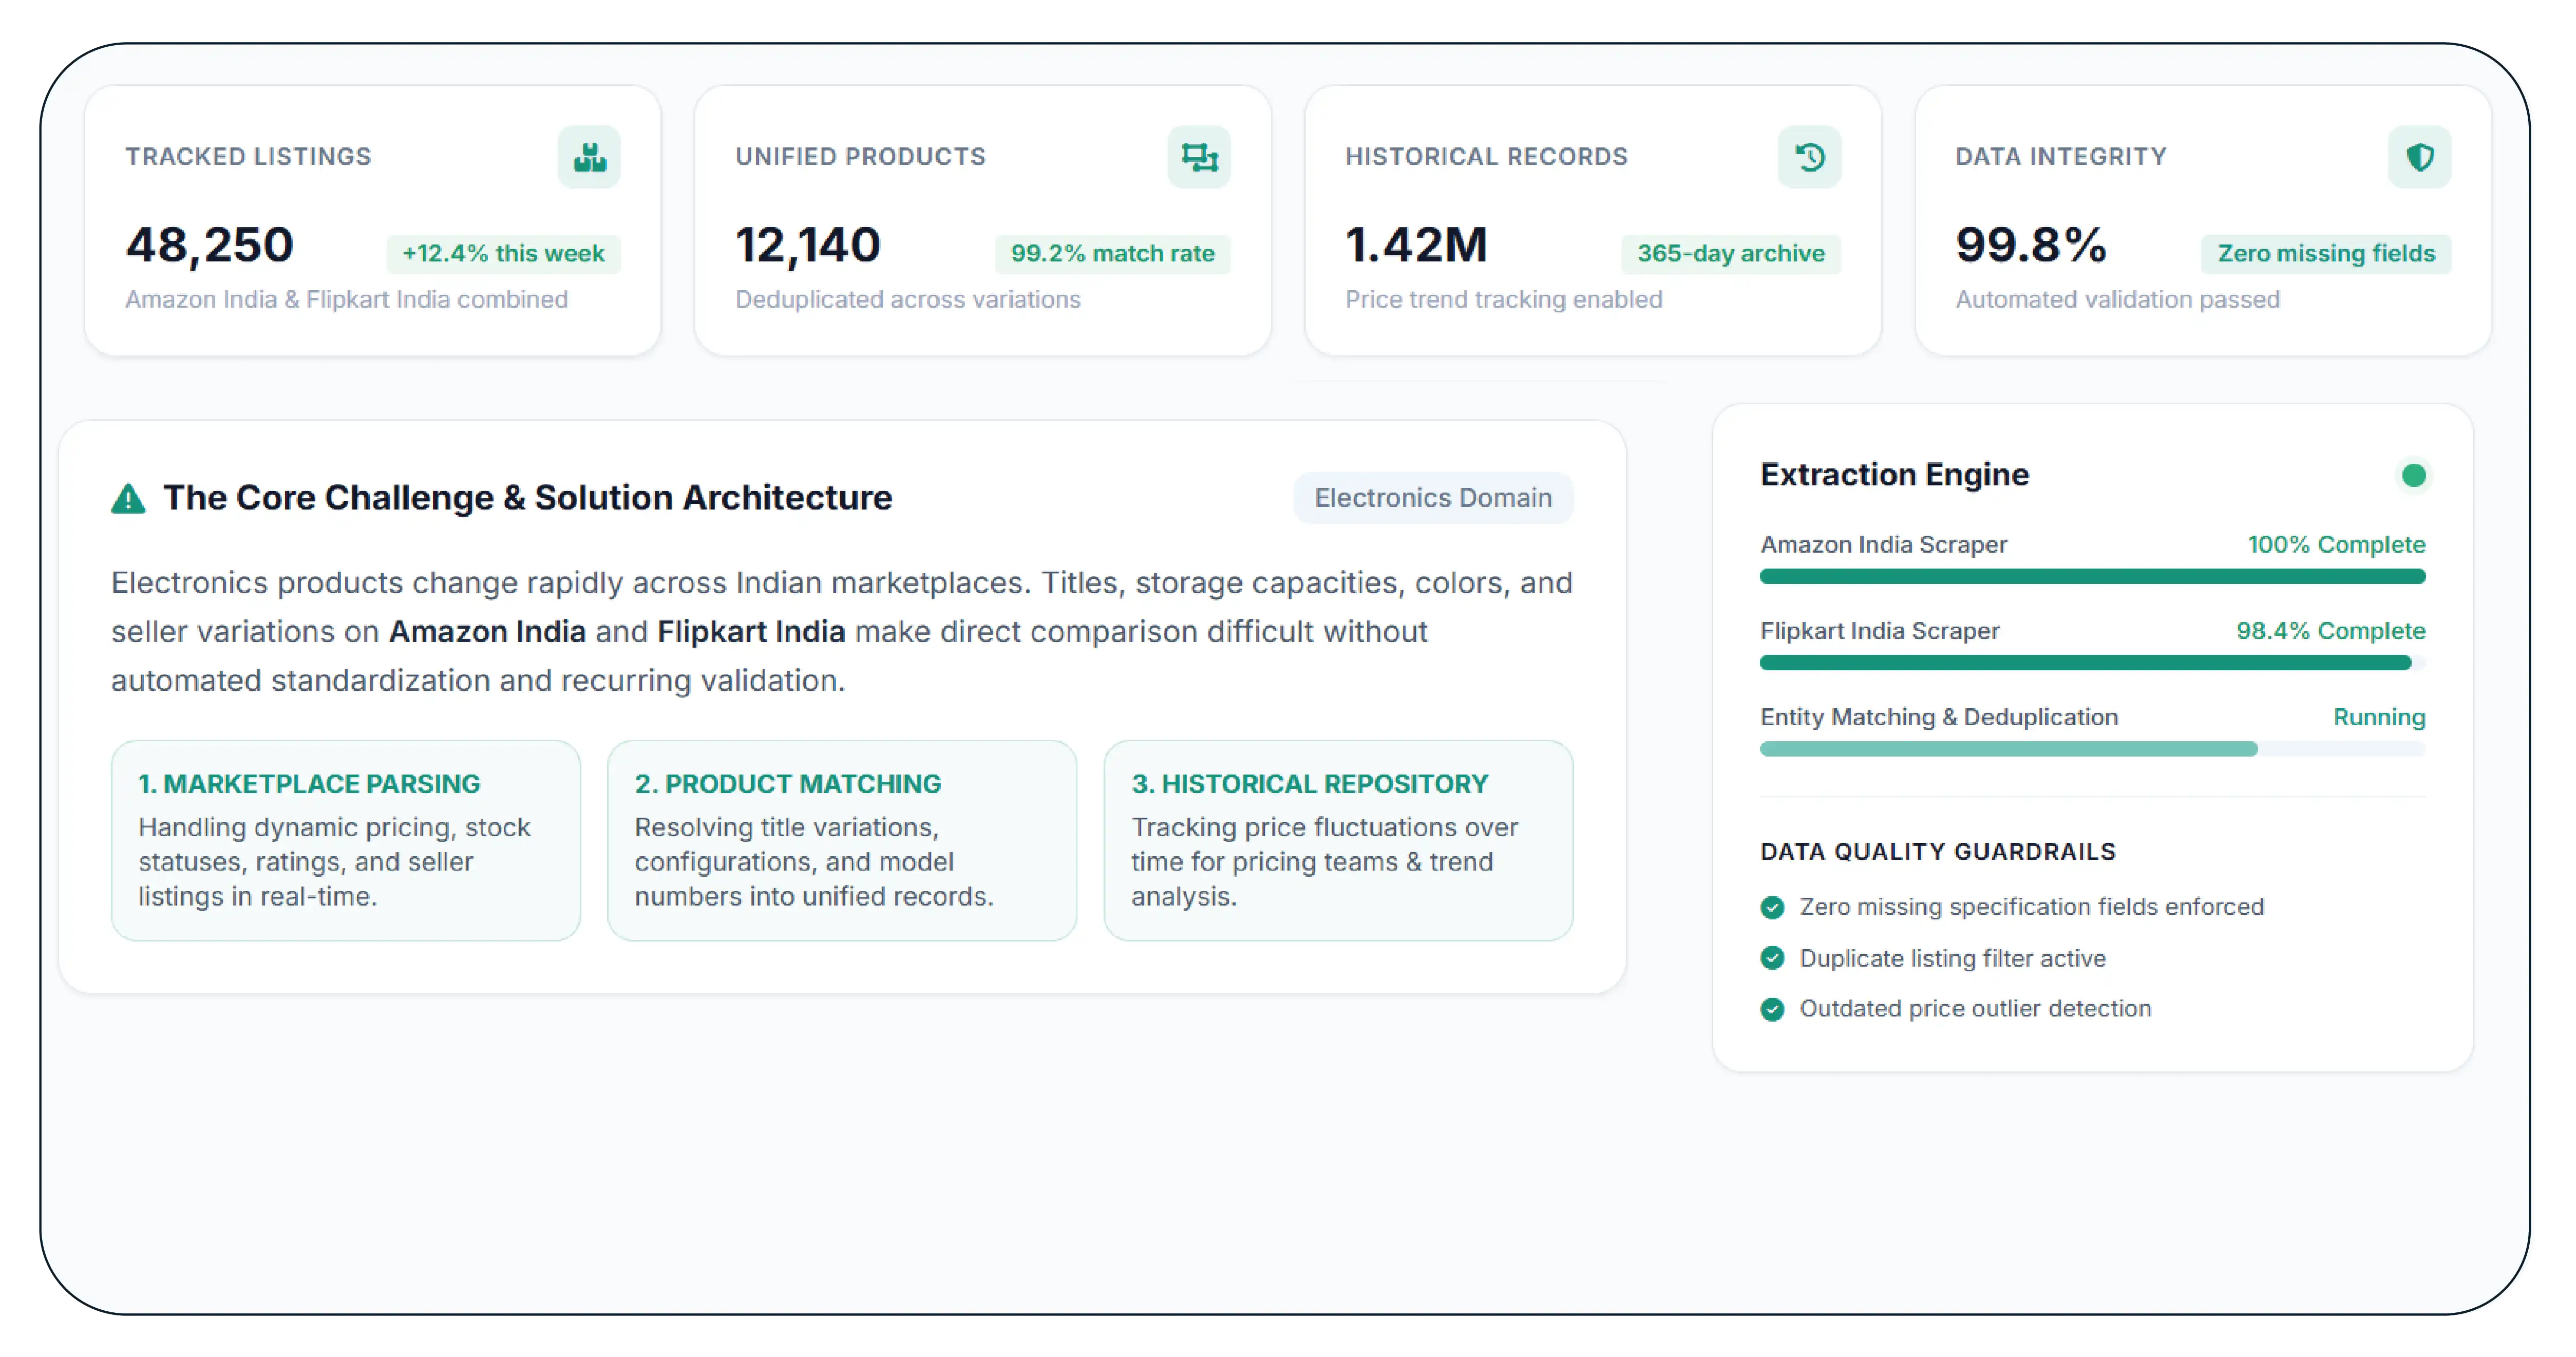Click Automated validation passed text
The image size is (2576, 1357).
(x=2118, y=300)
